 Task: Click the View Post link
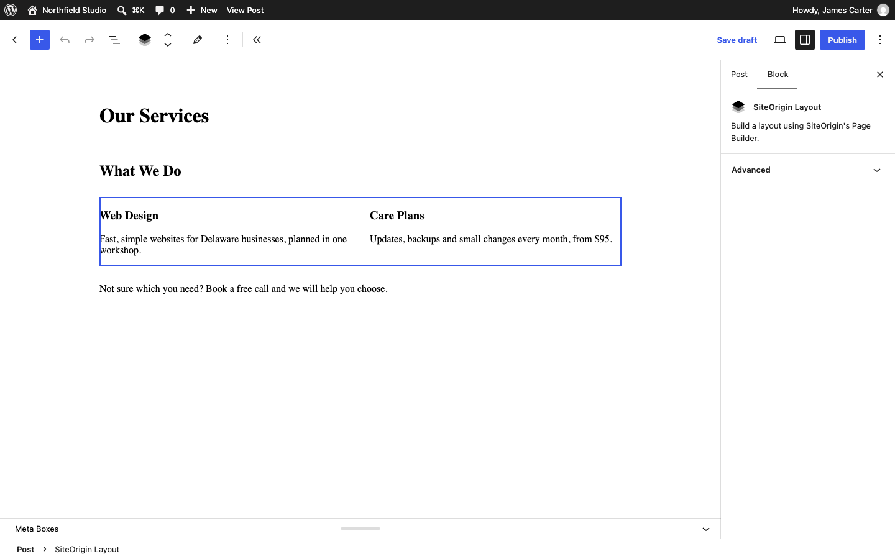coord(245,10)
